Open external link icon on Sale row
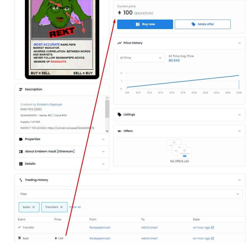250x243 pixels. click(213, 238)
